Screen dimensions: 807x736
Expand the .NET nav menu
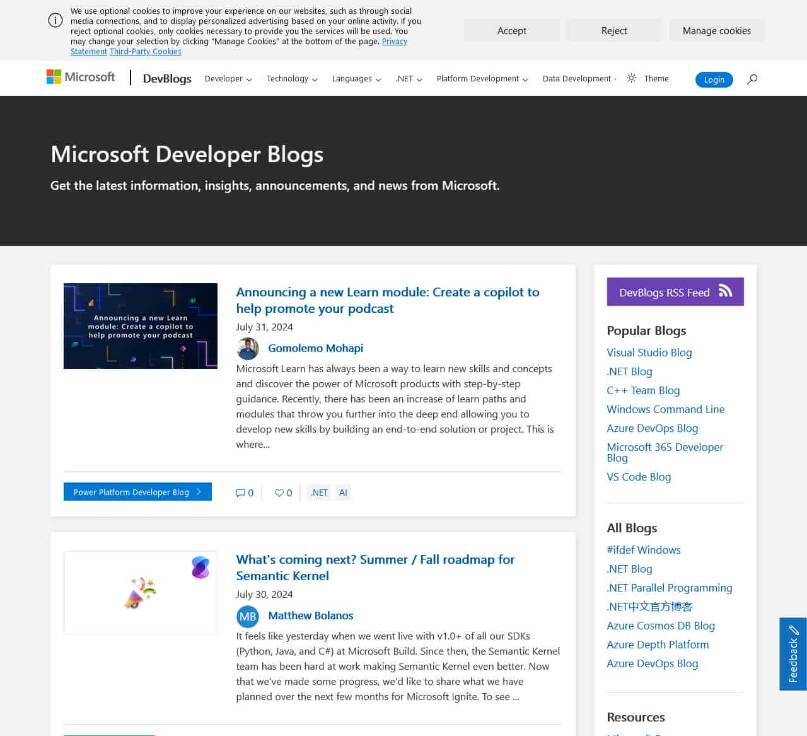(409, 79)
